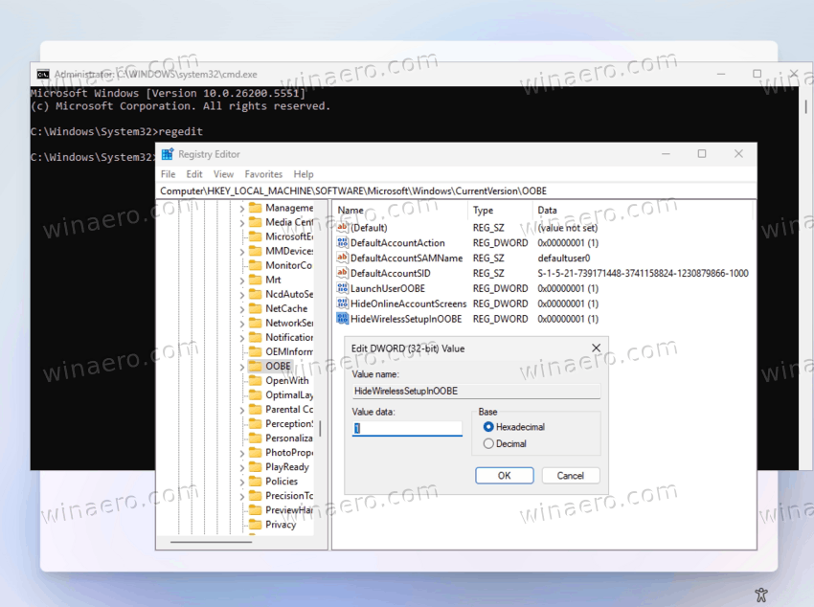Select the Hexadecimal base option
Screen dimensions: 814x607
coord(488,427)
